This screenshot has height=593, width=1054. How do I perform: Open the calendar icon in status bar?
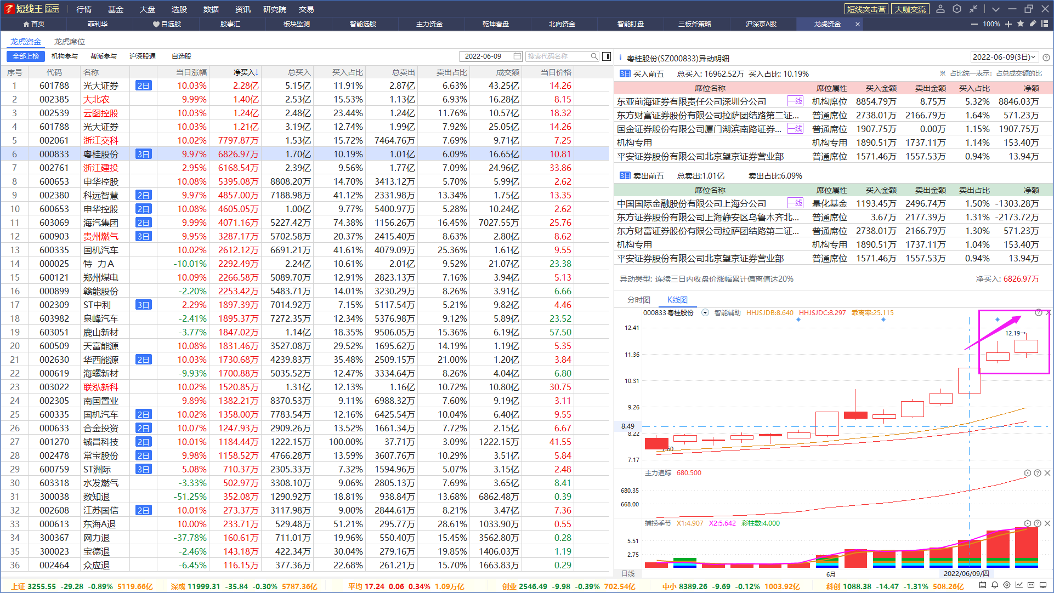(x=982, y=585)
